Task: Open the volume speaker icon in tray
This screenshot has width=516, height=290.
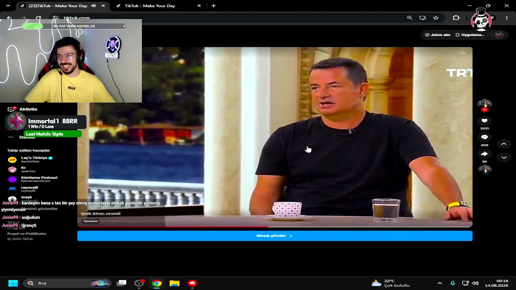Action: tap(475, 283)
